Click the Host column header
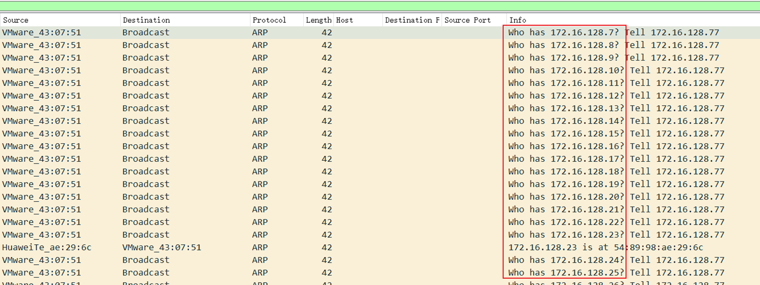The image size is (760, 285). [x=344, y=20]
